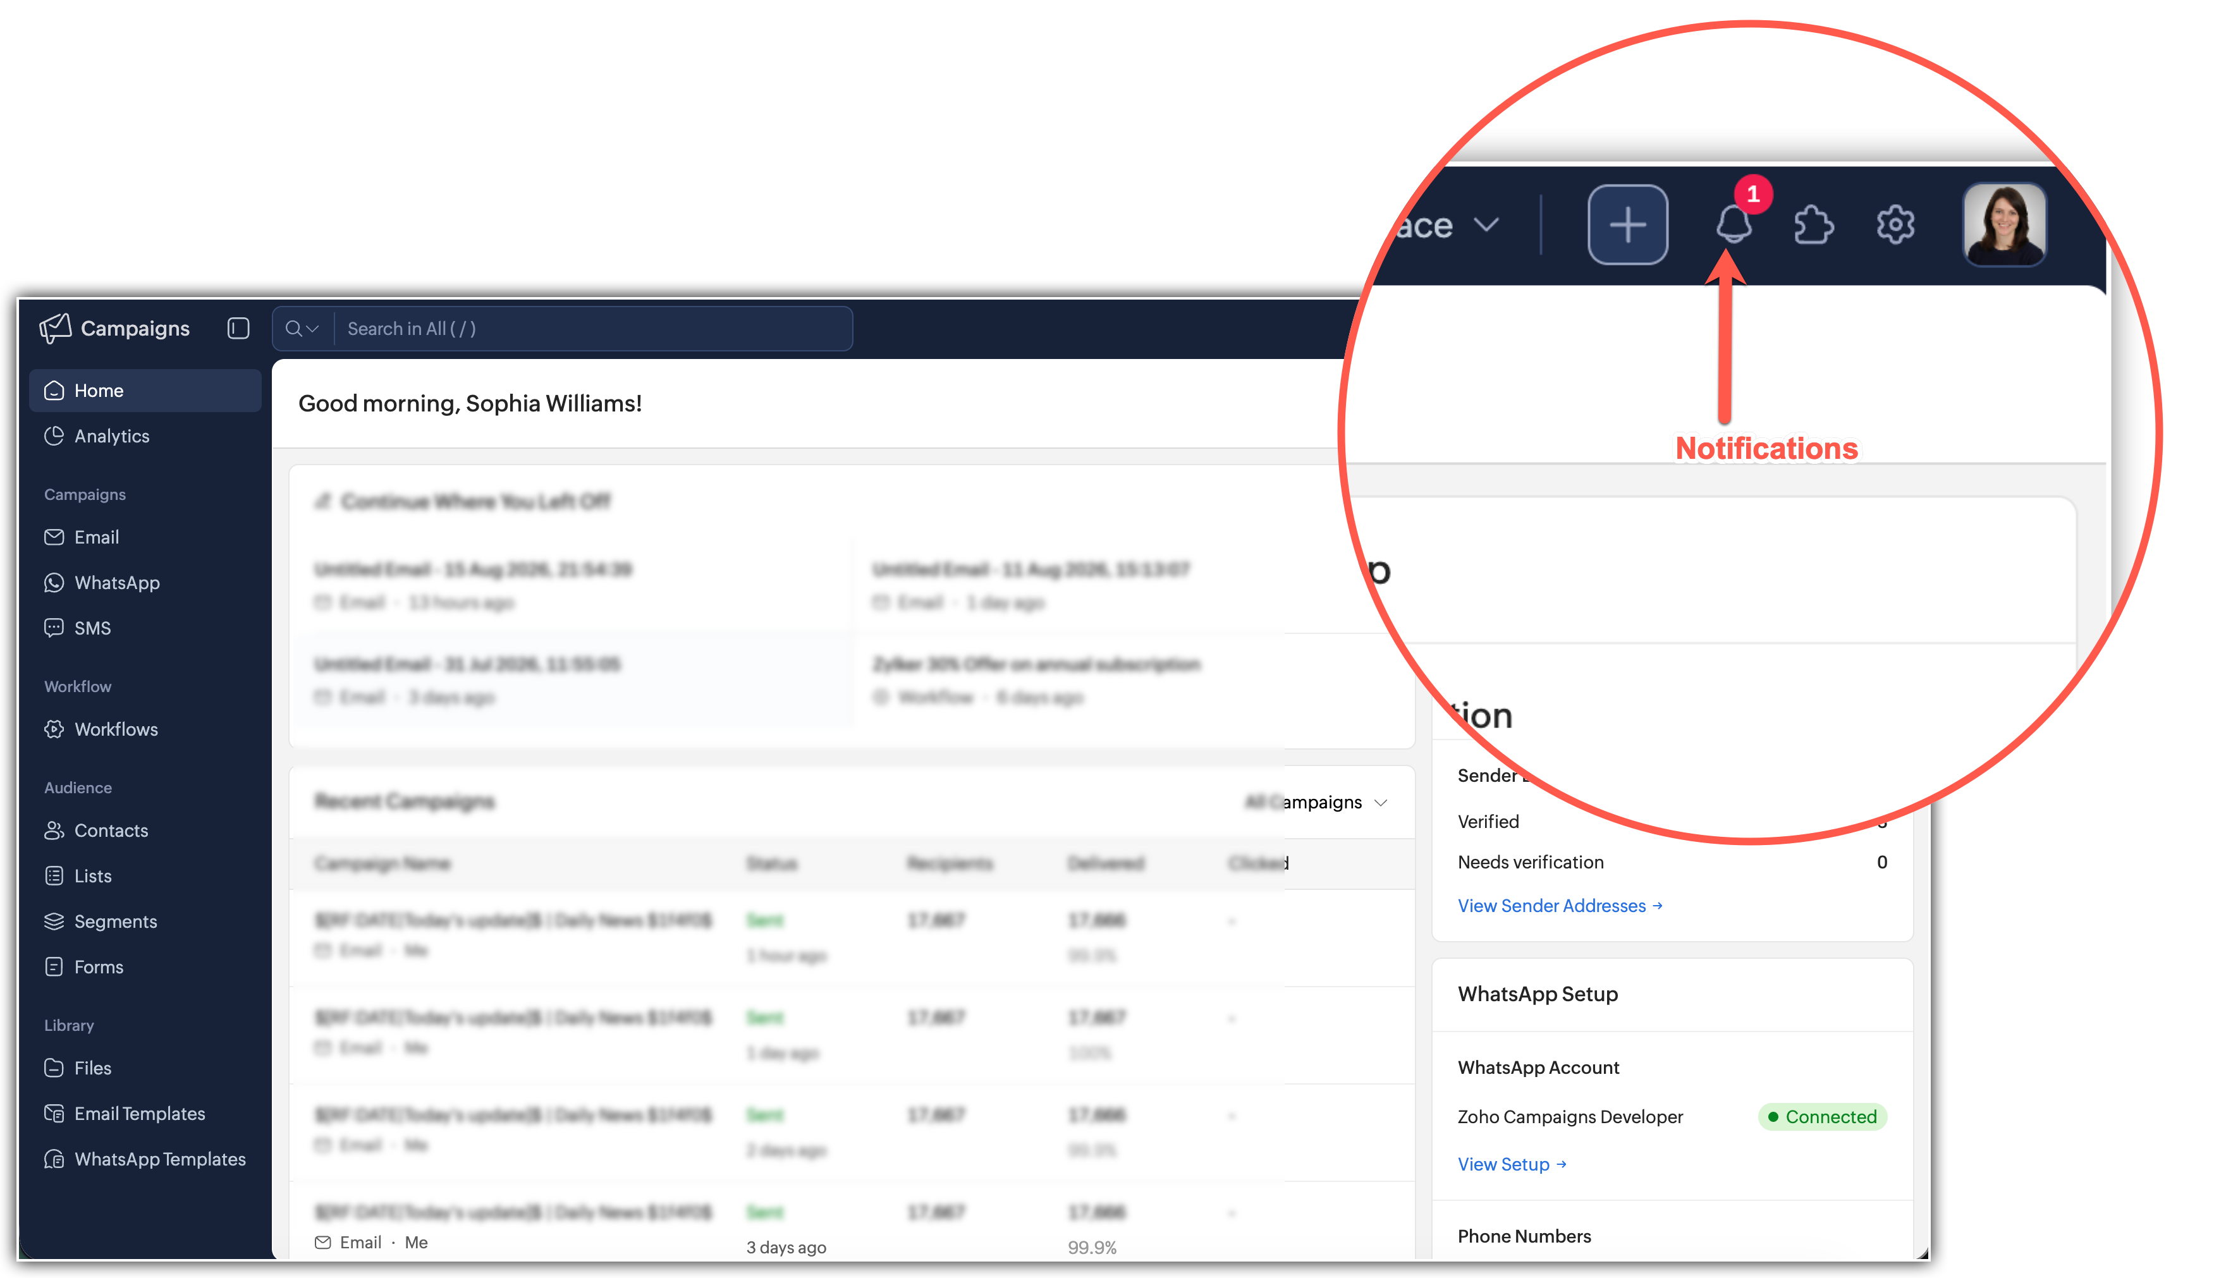Click the Email Templates icon
2214x1278 pixels.
tap(54, 1114)
